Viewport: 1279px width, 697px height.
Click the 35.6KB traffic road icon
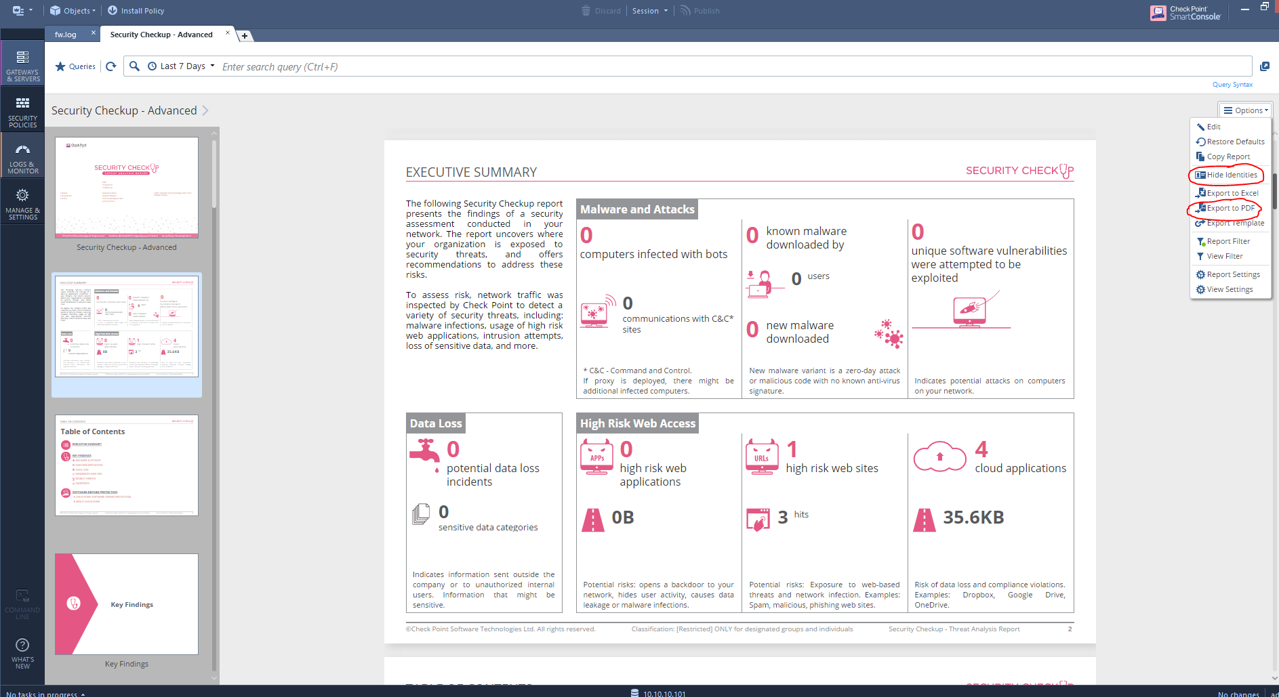pos(925,520)
